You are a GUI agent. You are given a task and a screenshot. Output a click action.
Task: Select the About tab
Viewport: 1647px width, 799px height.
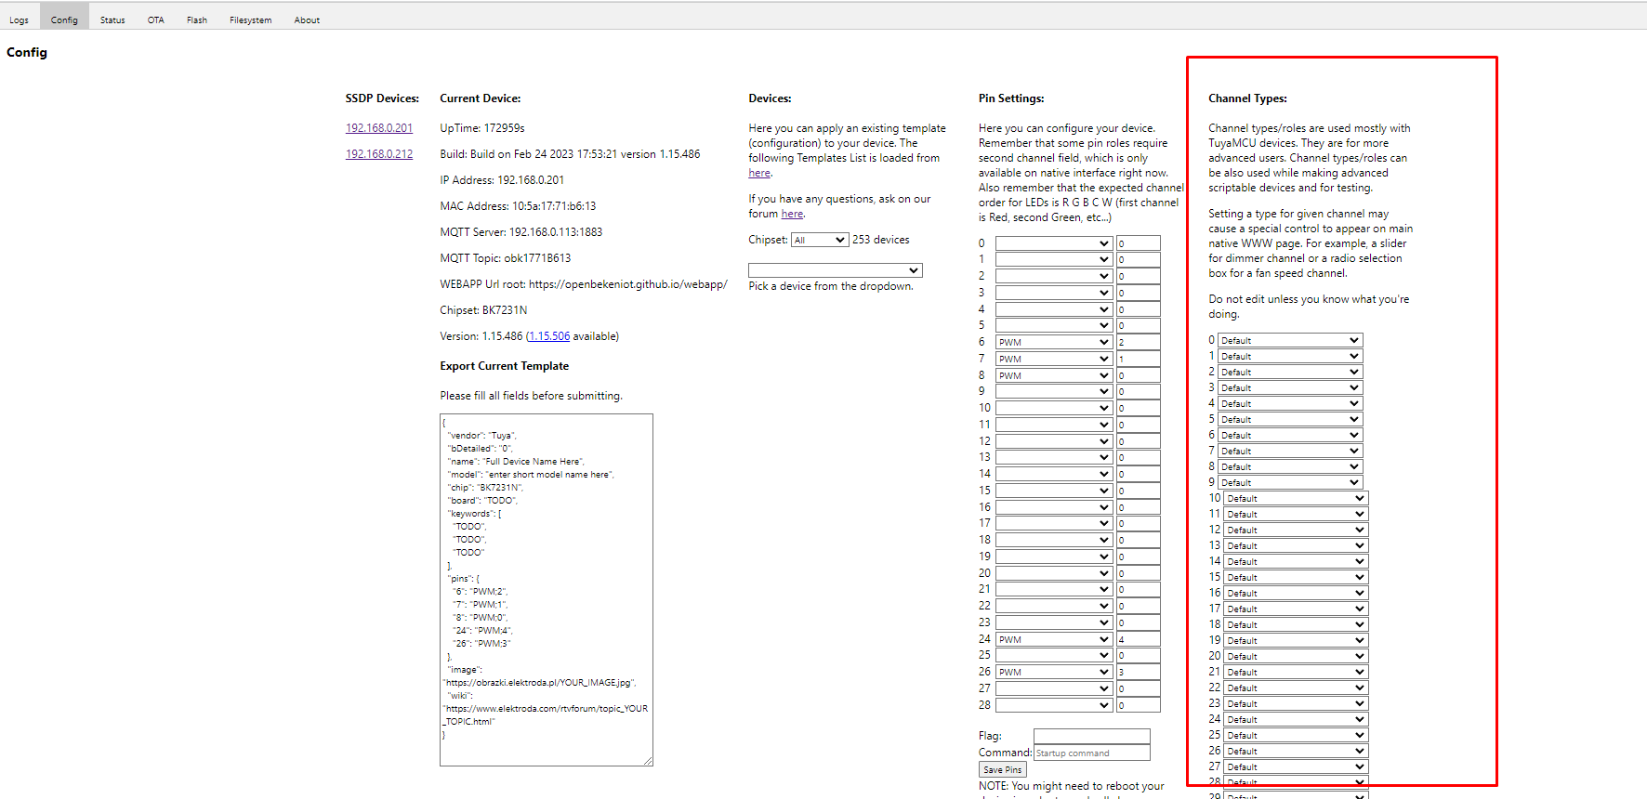pos(307,20)
